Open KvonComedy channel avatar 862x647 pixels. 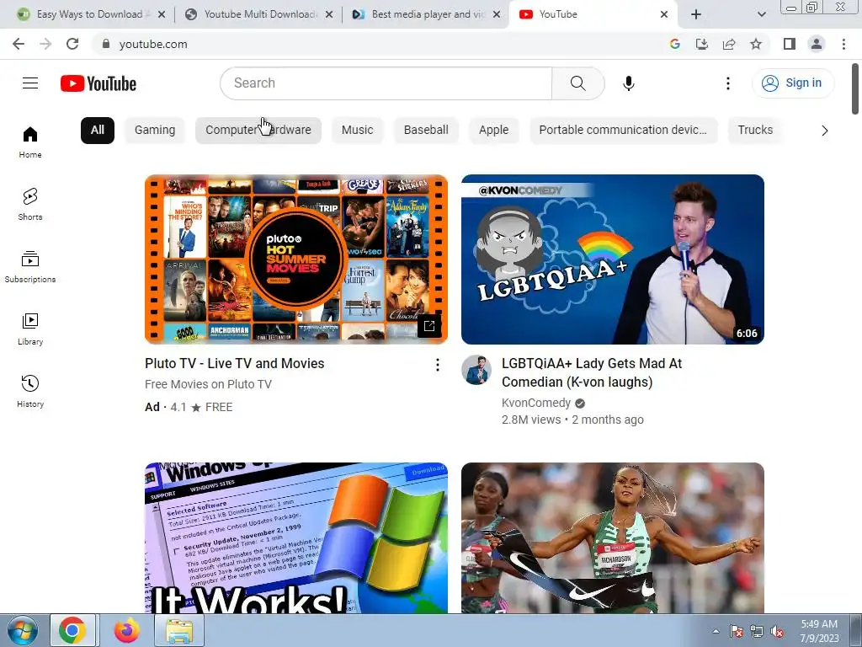476,370
